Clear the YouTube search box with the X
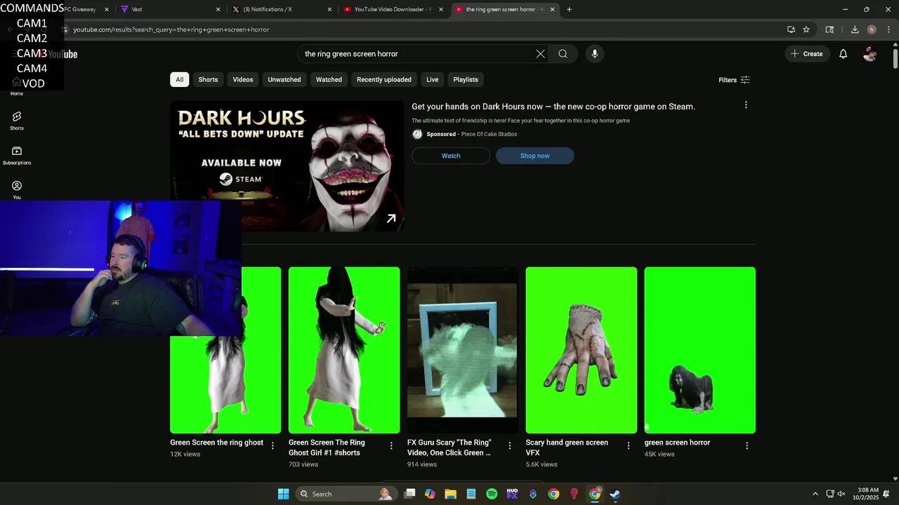This screenshot has width=899, height=505. click(x=540, y=54)
